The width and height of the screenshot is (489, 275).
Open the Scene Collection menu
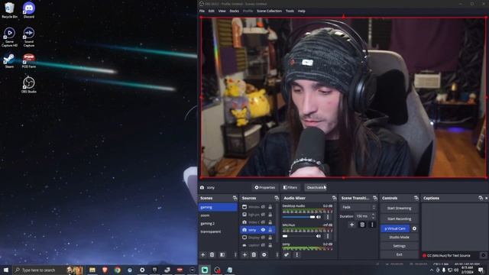pos(269,11)
